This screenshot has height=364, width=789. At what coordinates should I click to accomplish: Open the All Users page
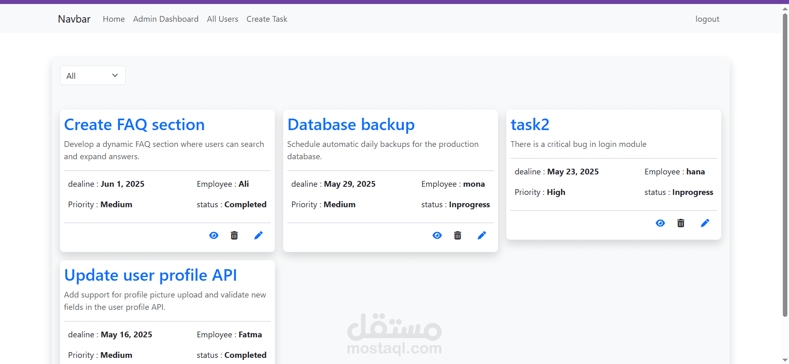tap(223, 19)
